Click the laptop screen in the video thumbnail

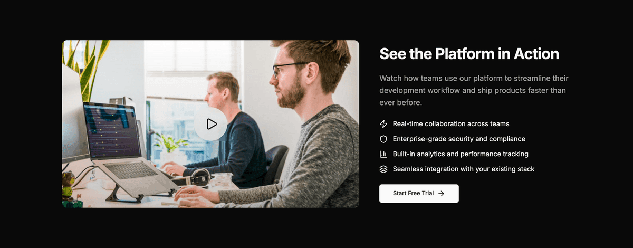[112, 129]
